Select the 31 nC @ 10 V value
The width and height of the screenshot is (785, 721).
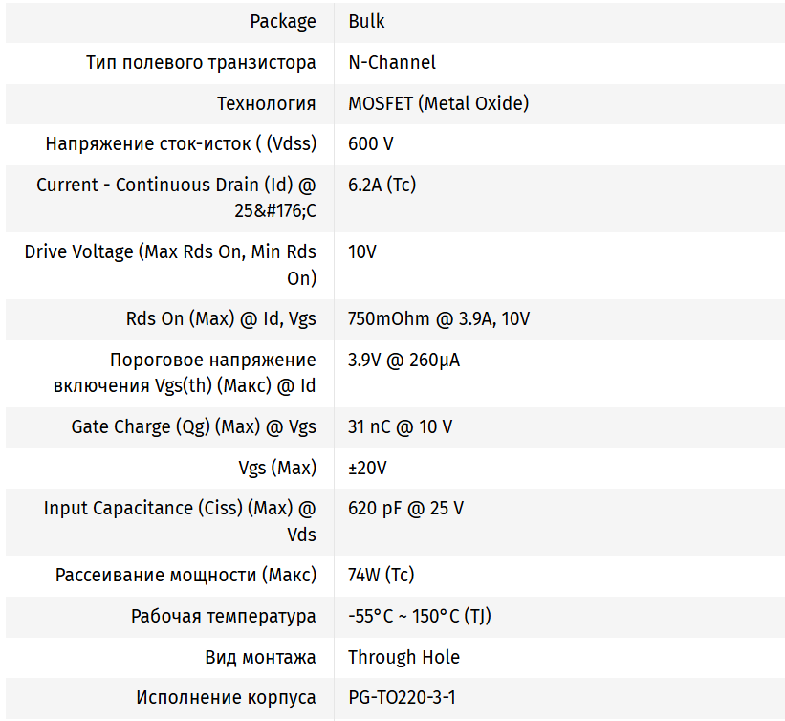400,427
